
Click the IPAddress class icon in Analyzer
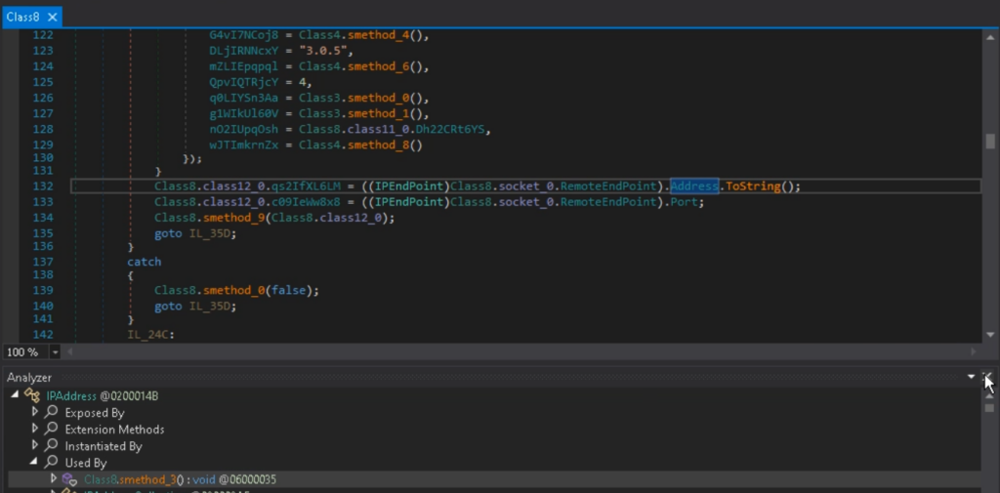[x=32, y=395]
